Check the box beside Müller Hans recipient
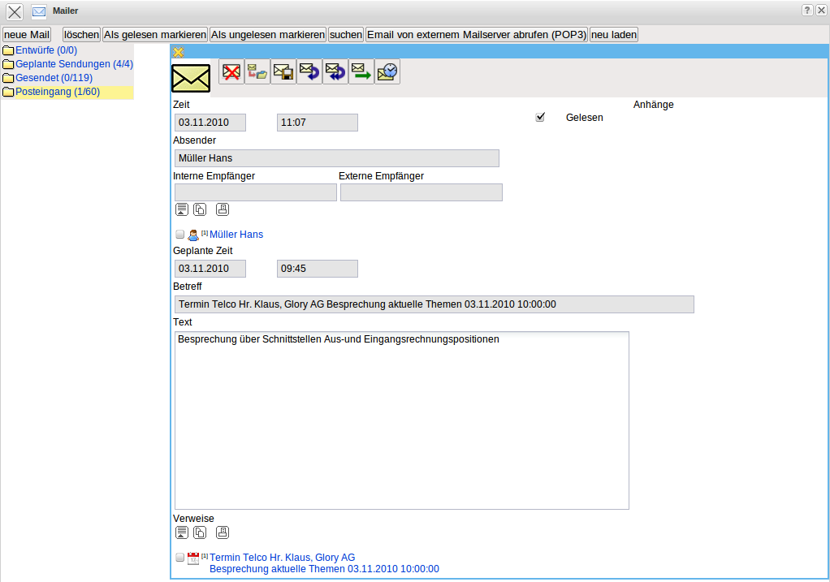Image resolution: width=830 pixels, height=582 pixels. coord(180,235)
